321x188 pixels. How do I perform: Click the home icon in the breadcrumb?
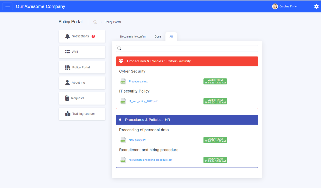point(95,22)
